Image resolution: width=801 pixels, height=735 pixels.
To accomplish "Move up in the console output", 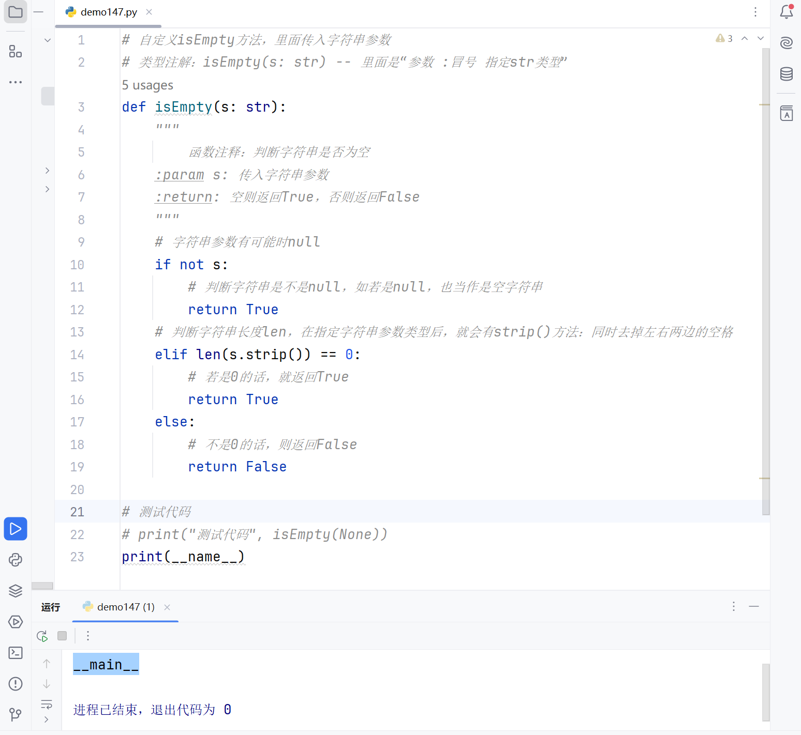I will click(x=47, y=663).
